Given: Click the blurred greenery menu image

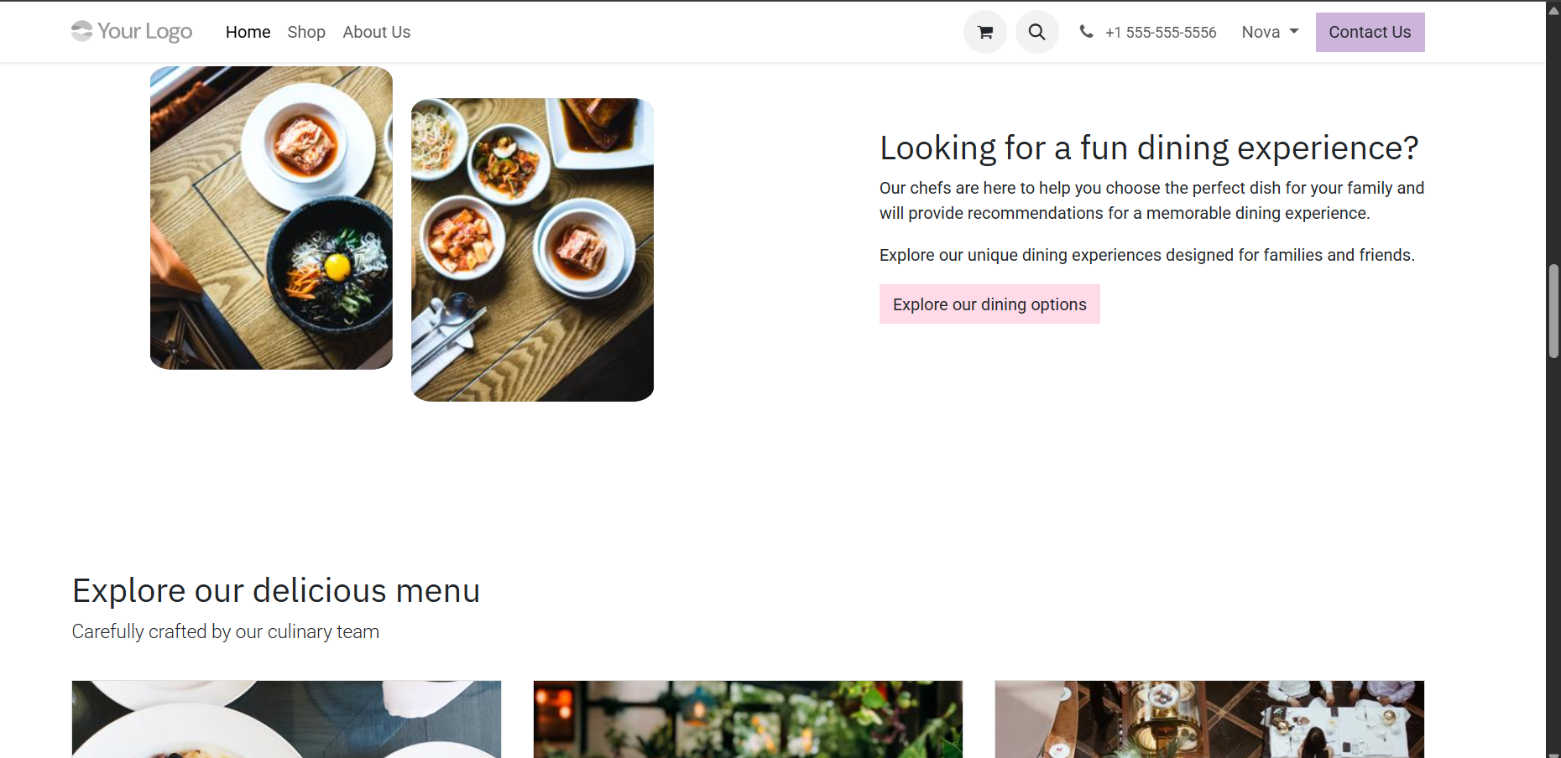Looking at the screenshot, I should (748, 719).
